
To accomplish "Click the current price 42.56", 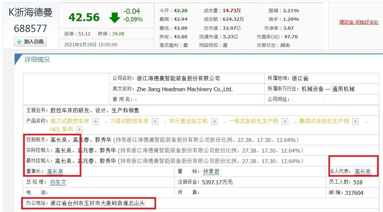I will pyautogui.click(x=84, y=17).
